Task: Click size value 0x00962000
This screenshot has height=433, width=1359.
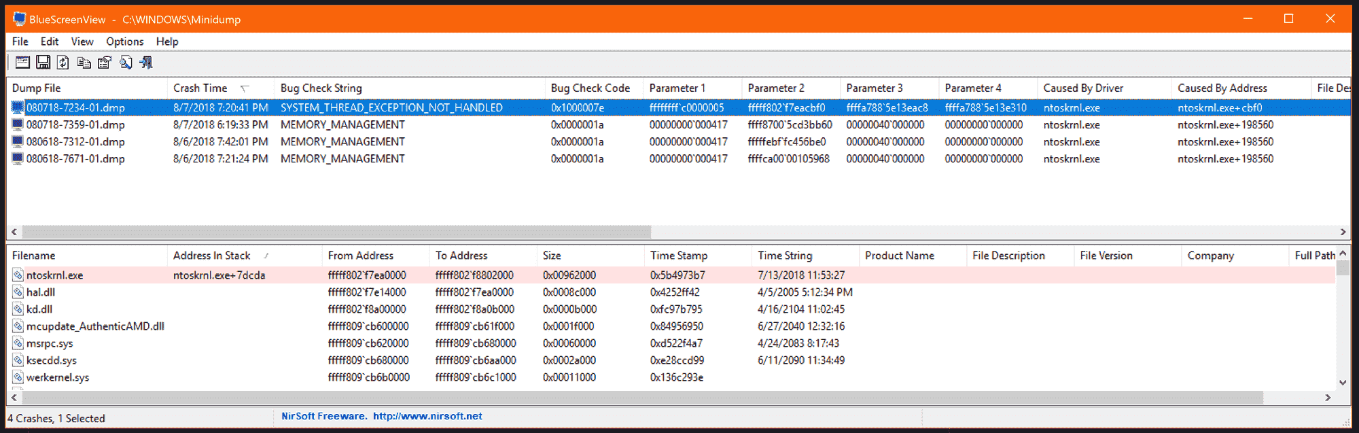Action: pos(569,275)
